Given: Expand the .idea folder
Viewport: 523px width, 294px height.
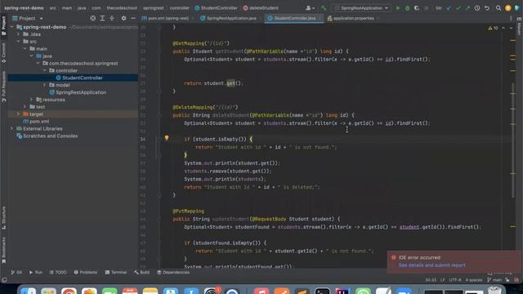Looking at the screenshot, I should pos(18,34).
